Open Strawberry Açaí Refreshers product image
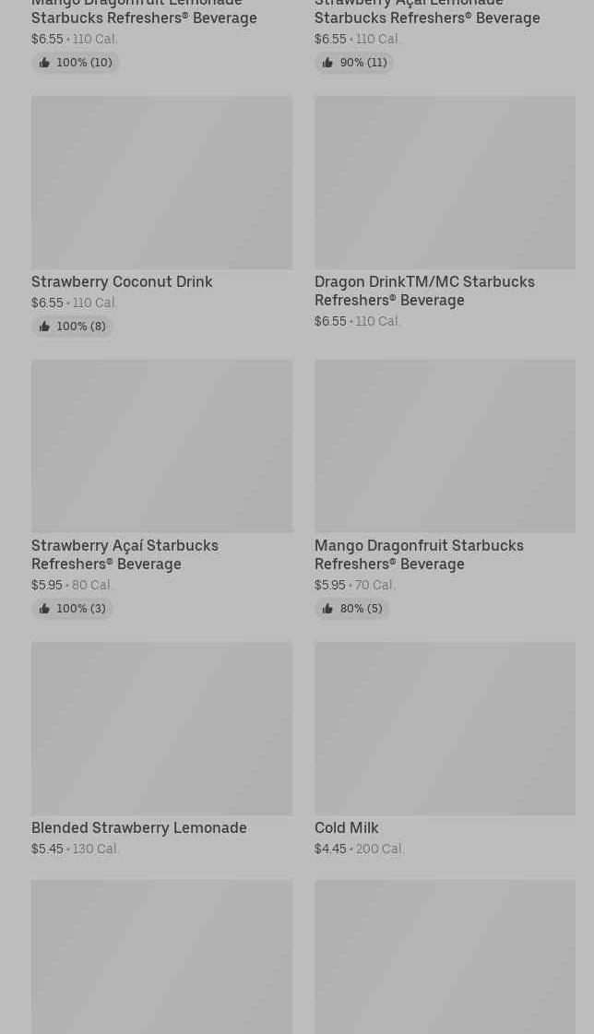The image size is (594, 1034). [161, 446]
